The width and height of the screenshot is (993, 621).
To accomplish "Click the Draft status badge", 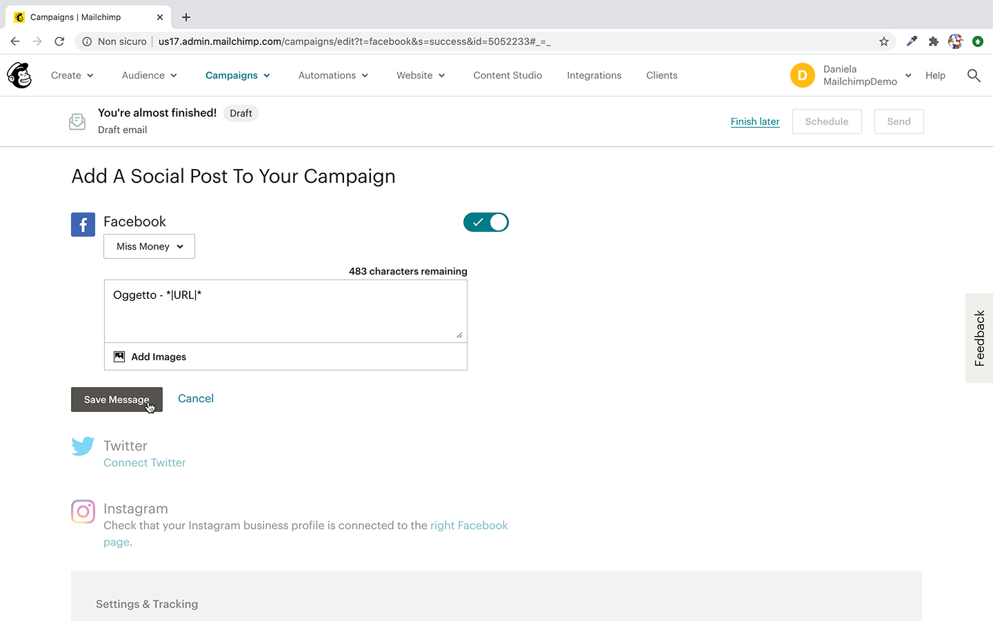I will click(x=241, y=113).
